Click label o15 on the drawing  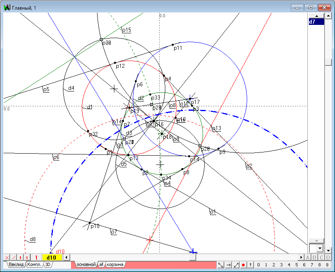(x=127, y=30)
